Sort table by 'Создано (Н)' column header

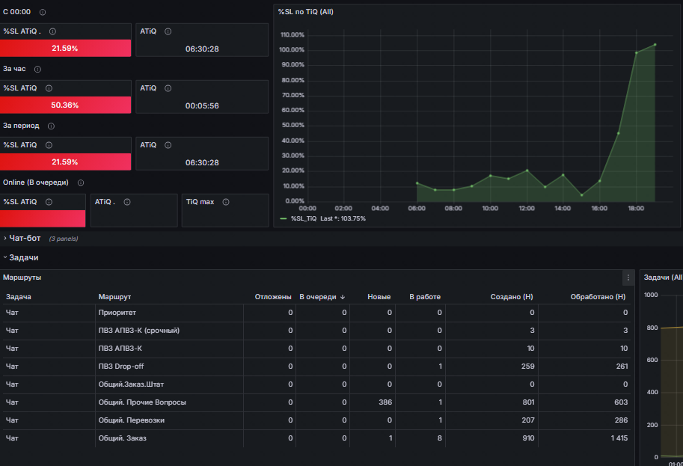(x=512, y=297)
